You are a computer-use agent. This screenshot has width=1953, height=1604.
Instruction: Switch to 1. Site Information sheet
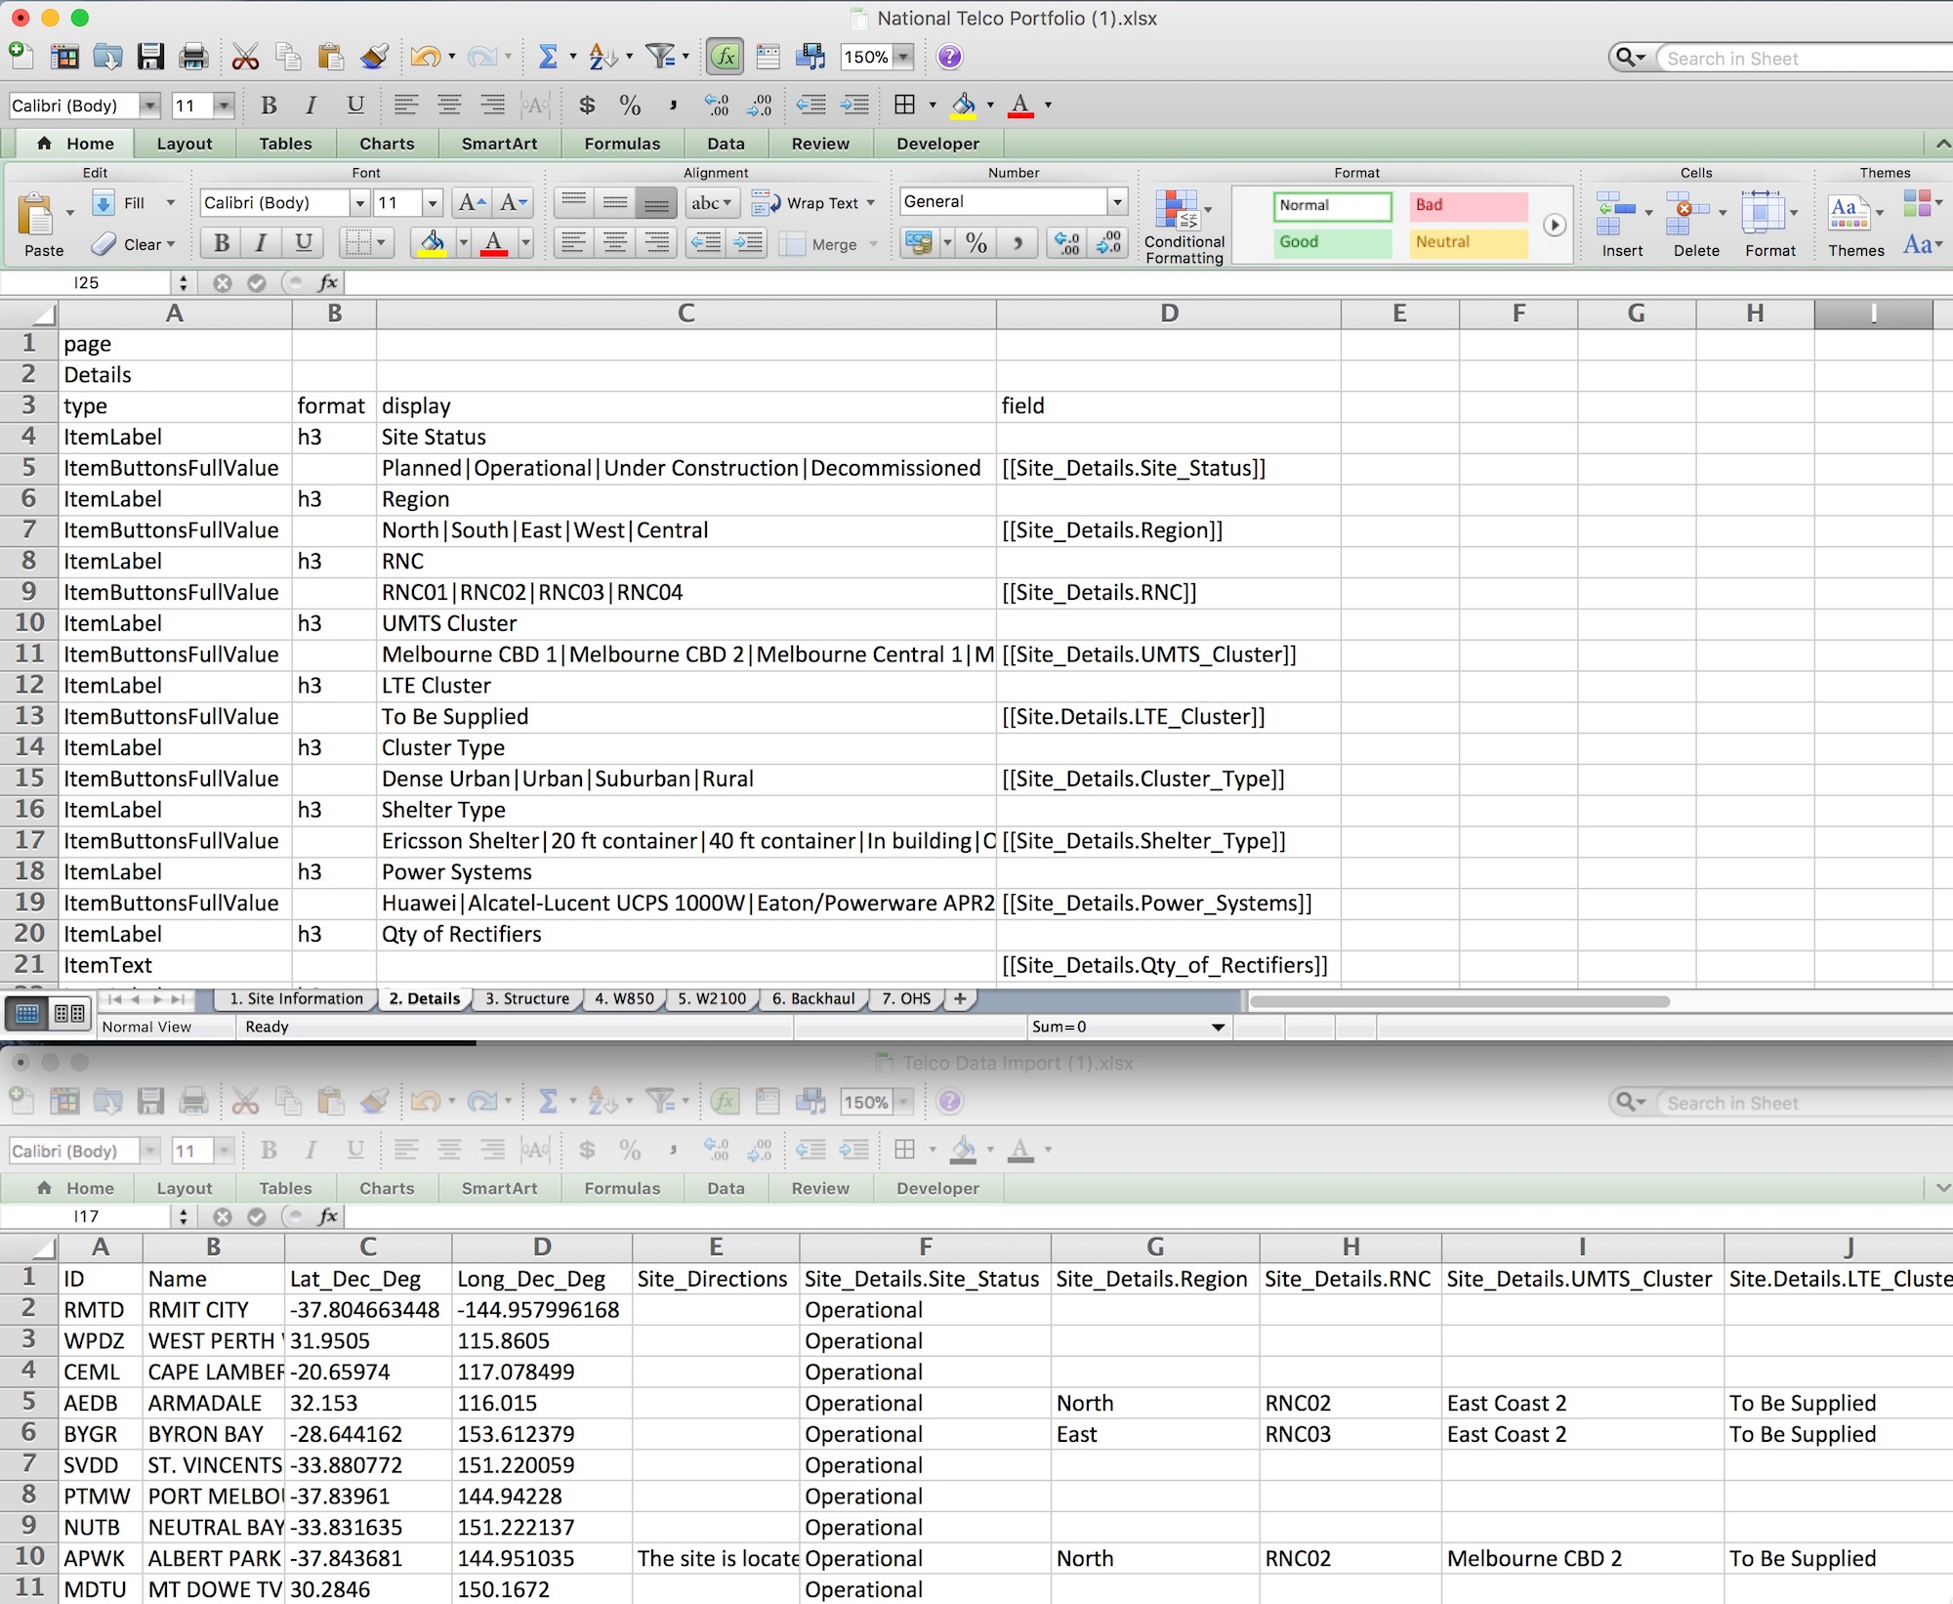(x=296, y=998)
